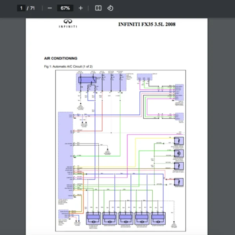The height and width of the screenshot is (235, 235).
Task: Click the small purple block below the amplifier
Action: [63, 214]
